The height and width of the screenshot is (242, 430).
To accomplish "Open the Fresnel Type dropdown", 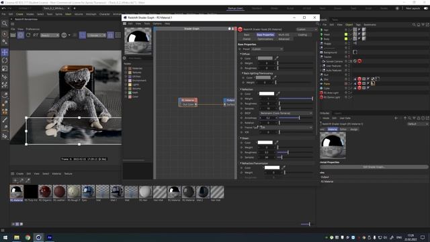I will point(286,128).
